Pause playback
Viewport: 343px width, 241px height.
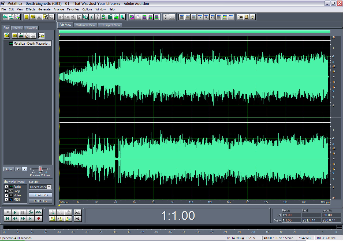pyautogui.click(x=23, y=212)
